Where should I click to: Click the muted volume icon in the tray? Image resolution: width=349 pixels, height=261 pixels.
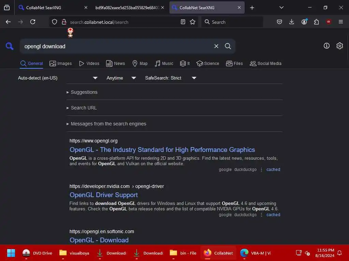[x=307, y=253]
